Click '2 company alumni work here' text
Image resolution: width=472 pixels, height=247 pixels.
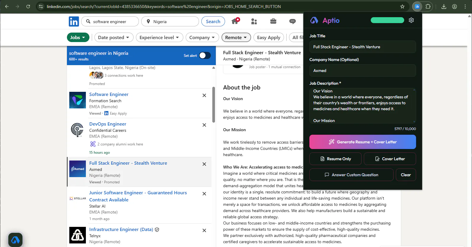coord(120,144)
